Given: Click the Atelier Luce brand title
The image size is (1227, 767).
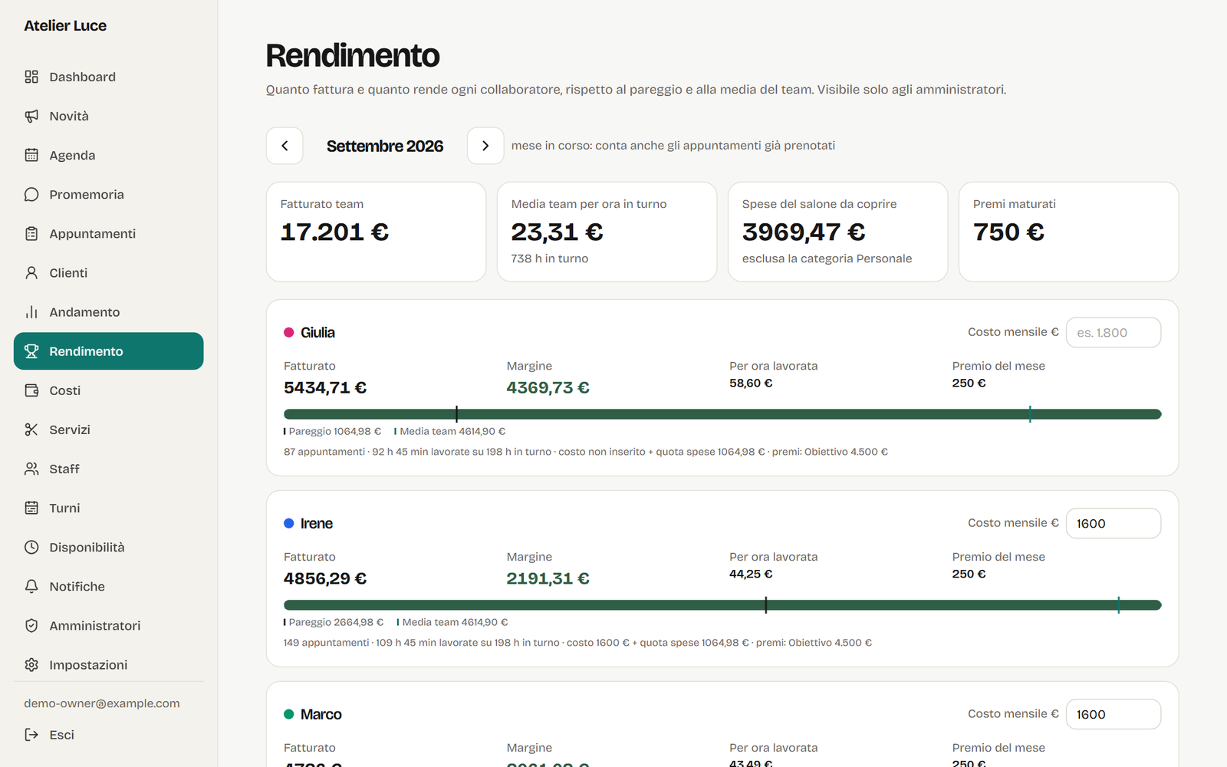Looking at the screenshot, I should pos(65,25).
